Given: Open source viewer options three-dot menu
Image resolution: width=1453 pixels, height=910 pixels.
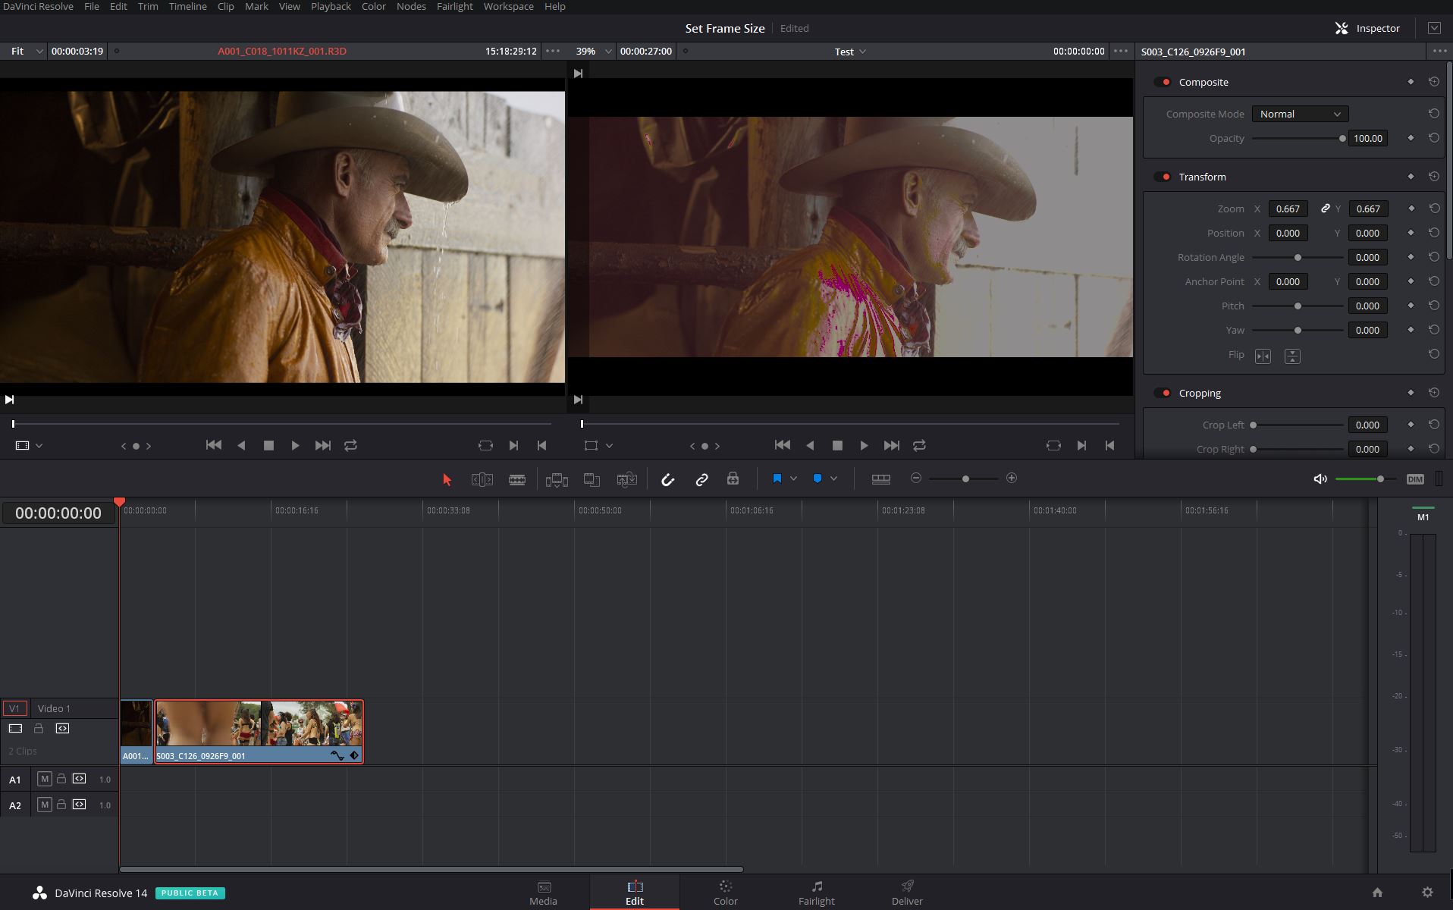Looking at the screenshot, I should tap(553, 51).
